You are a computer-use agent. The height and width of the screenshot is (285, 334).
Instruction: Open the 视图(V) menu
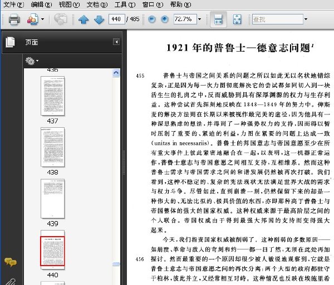(x=69, y=4)
